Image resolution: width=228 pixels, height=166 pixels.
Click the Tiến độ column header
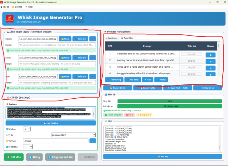click(x=192, y=46)
